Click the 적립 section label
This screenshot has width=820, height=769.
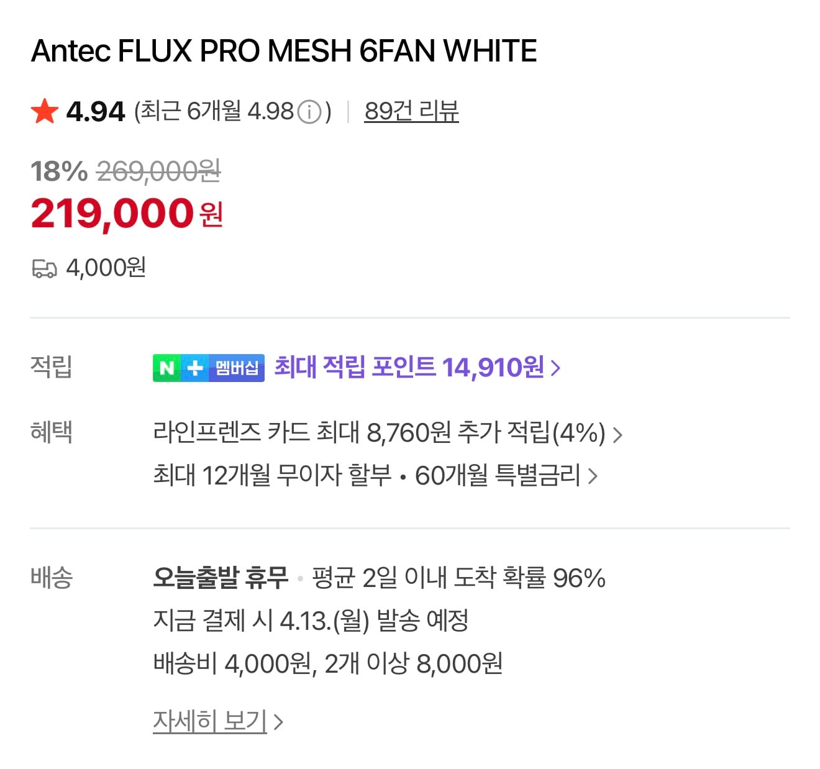pyautogui.click(x=50, y=367)
